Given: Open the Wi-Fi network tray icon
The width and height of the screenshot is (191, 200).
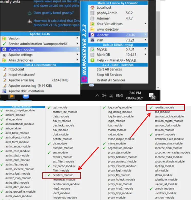Looking at the screenshot, I should click(111, 96).
